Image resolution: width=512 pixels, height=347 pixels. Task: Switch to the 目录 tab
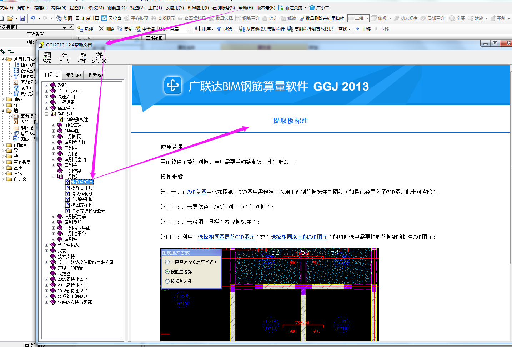[52, 75]
